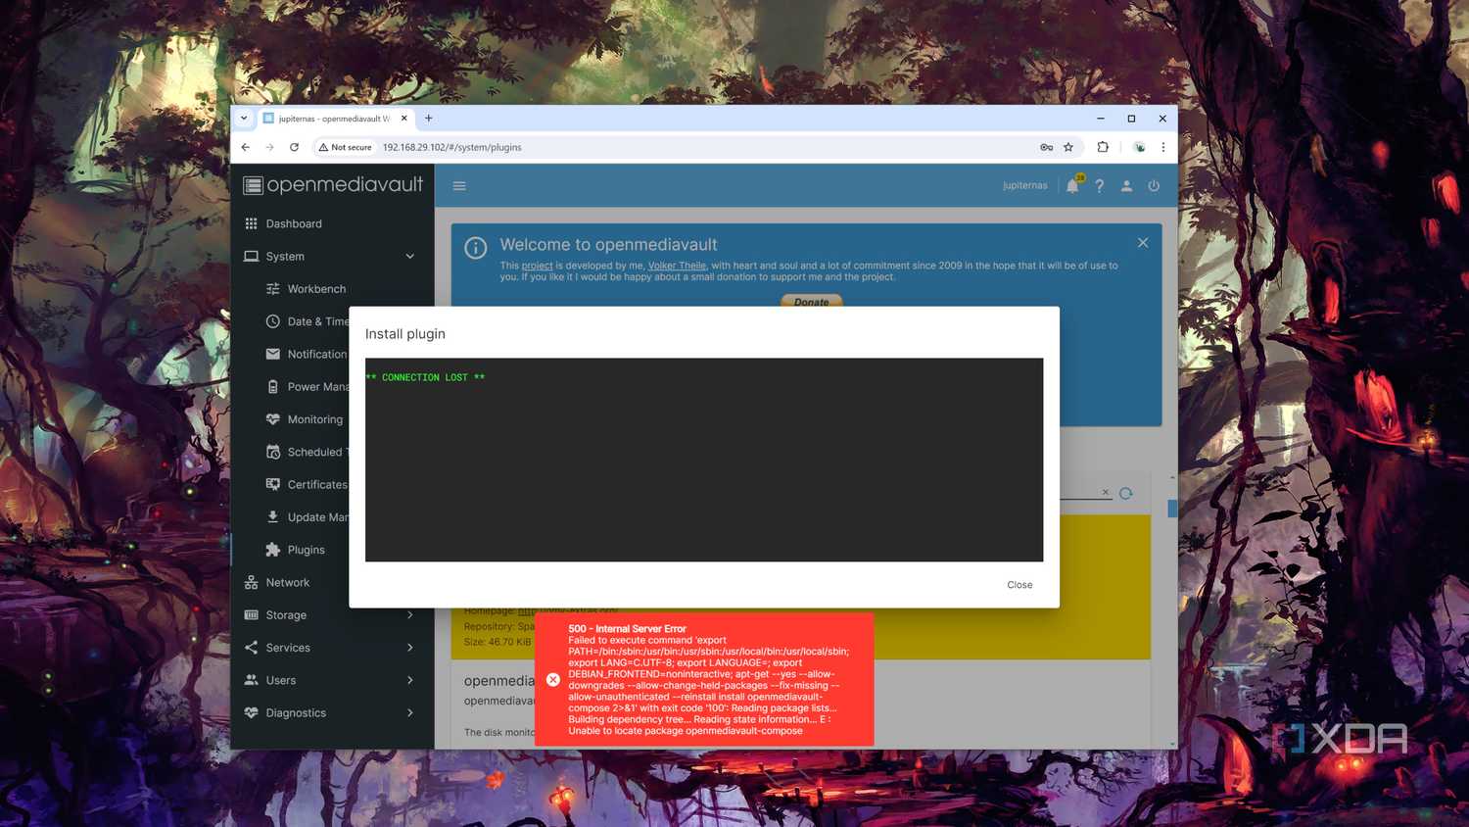Click the '500 - Internal Server Error' heading
This screenshot has height=827, width=1469.
[627, 629]
